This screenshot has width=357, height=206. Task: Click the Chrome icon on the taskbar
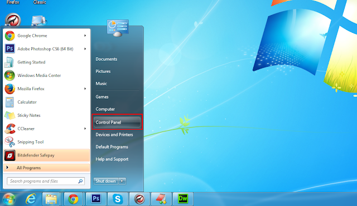[x=73, y=199]
